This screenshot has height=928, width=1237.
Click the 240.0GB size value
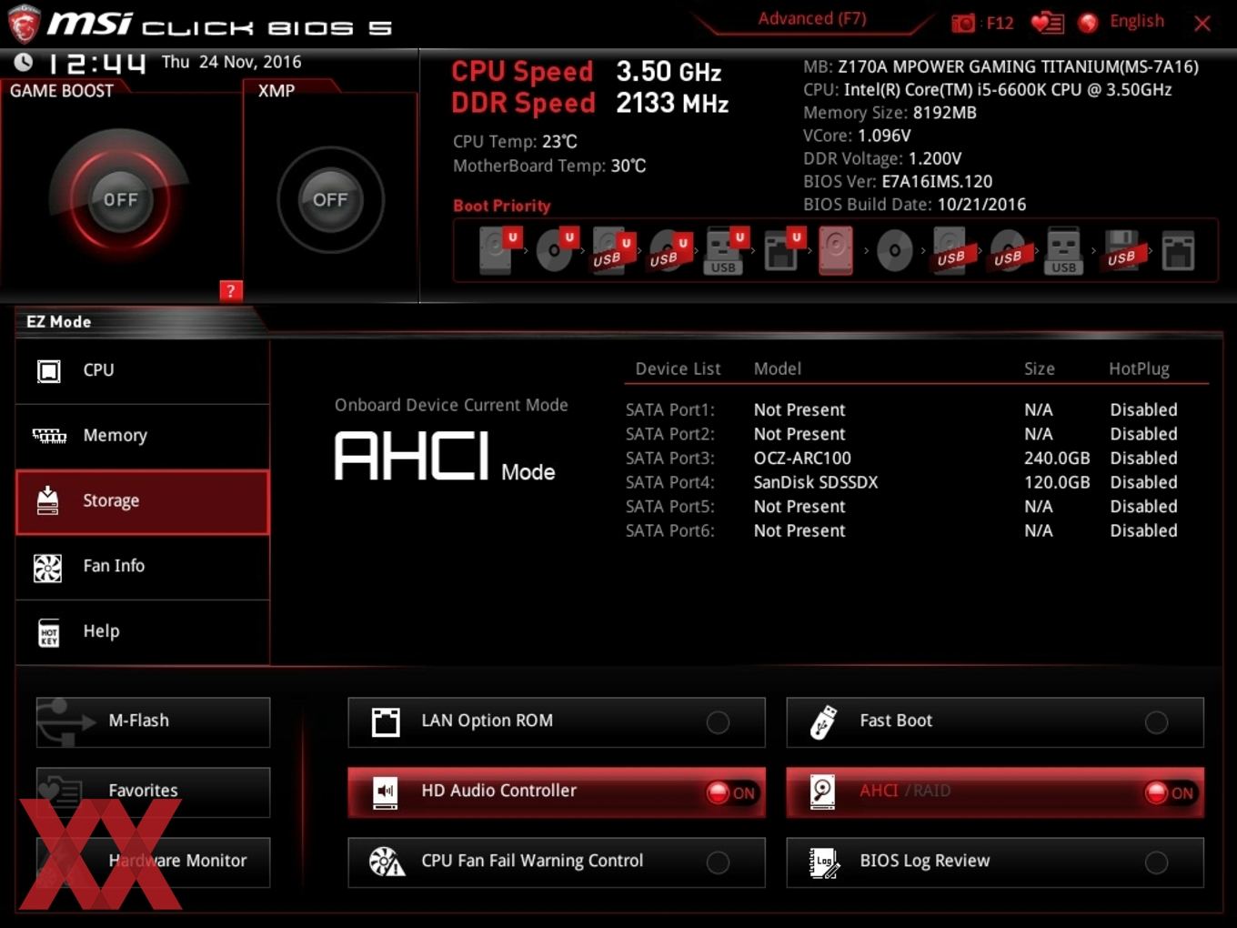click(x=1057, y=459)
